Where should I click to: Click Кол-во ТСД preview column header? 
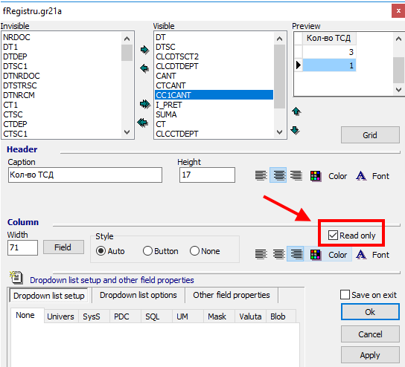click(x=329, y=39)
